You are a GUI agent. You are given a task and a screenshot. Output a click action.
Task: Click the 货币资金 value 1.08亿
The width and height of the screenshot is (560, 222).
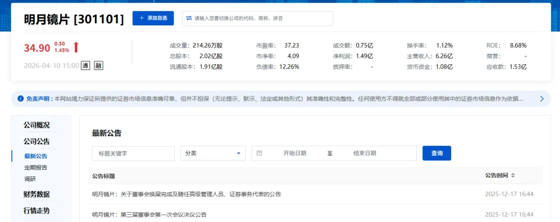(x=444, y=67)
